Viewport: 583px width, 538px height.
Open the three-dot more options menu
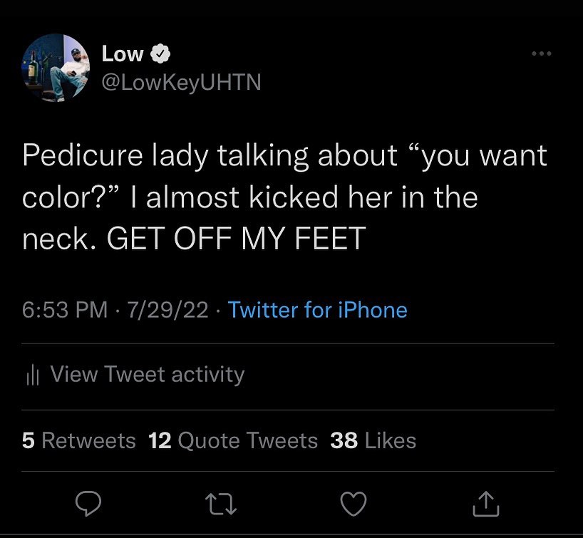[542, 53]
